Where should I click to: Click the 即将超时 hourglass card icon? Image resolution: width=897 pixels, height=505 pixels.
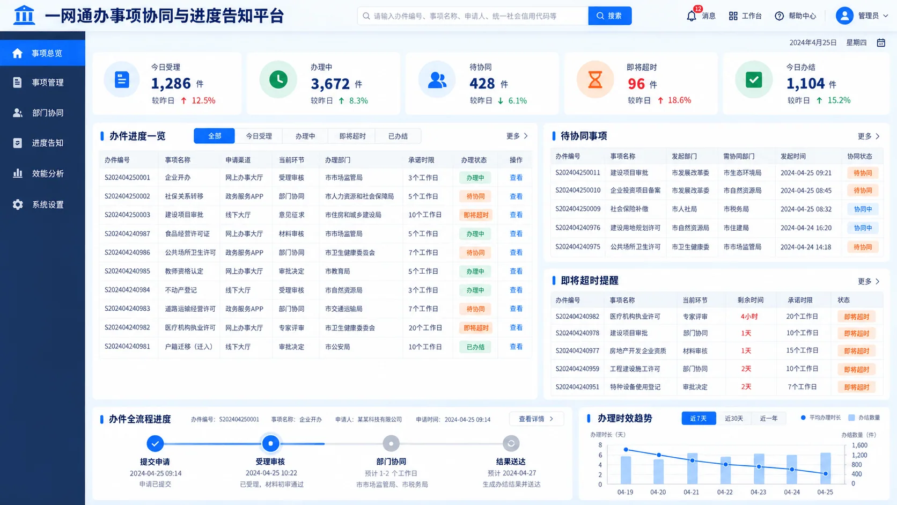click(595, 79)
